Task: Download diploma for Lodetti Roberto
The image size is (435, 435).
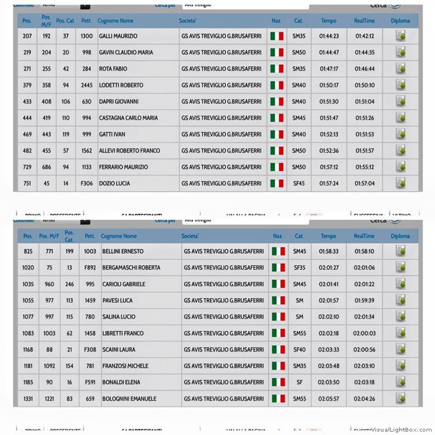Action: click(x=400, y=85)
